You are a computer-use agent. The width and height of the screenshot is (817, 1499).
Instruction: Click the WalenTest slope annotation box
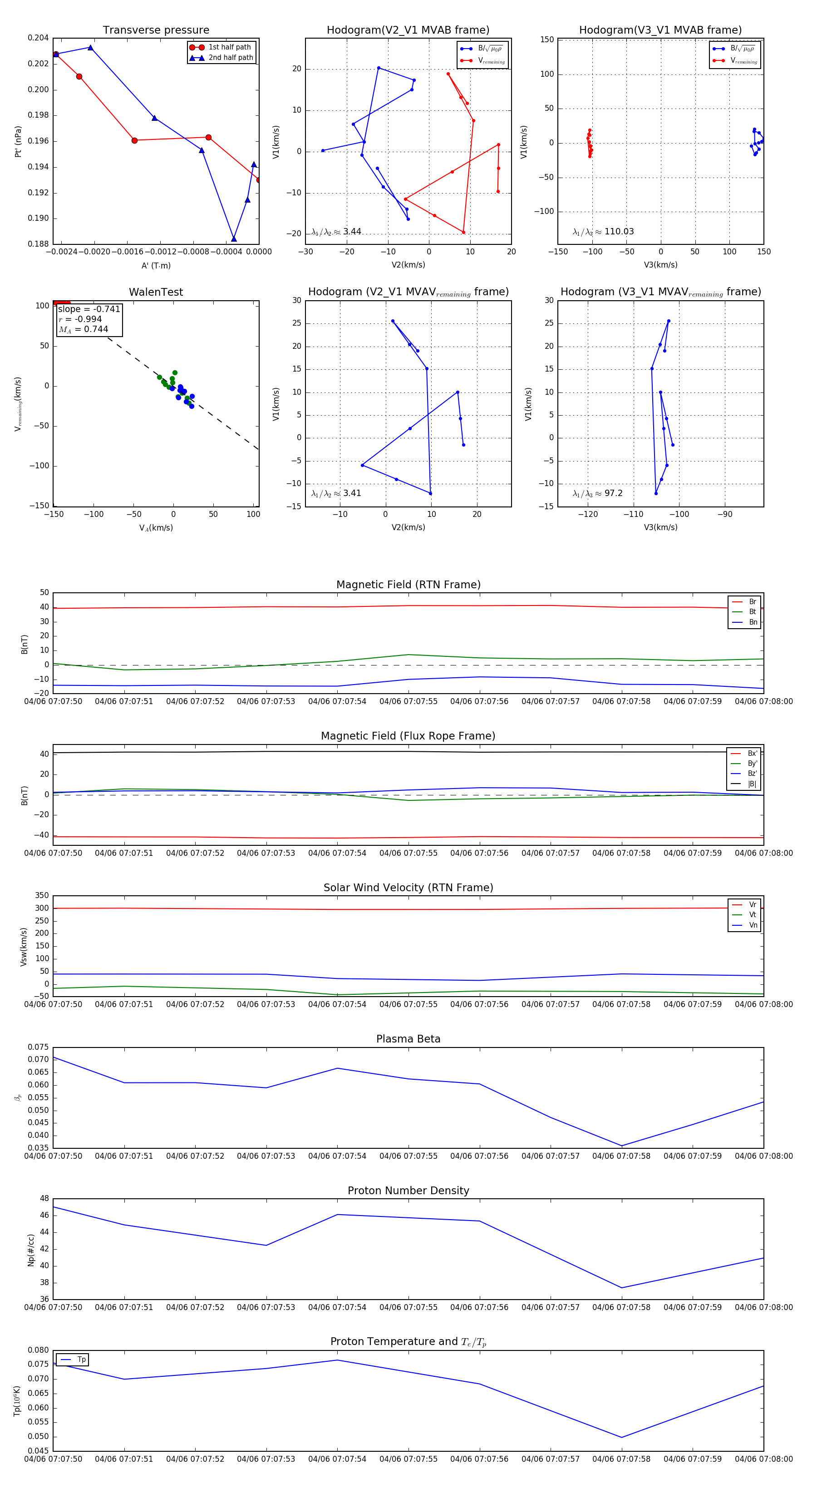(x=89, y=319)
